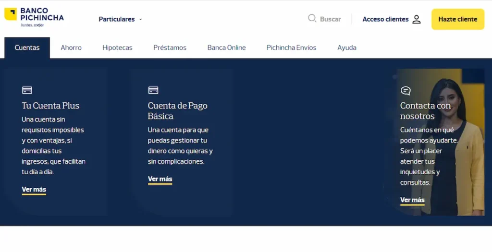Click the card icon above Cuenta de Pago Básica

pyautogui.click(x=153, y=90)
